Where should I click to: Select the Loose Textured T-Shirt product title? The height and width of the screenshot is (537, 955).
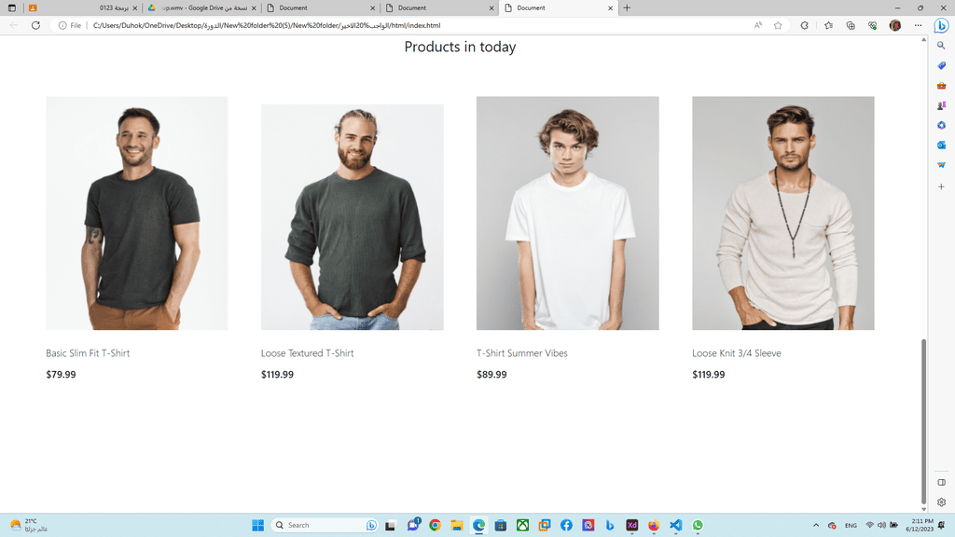pos(307,353)
